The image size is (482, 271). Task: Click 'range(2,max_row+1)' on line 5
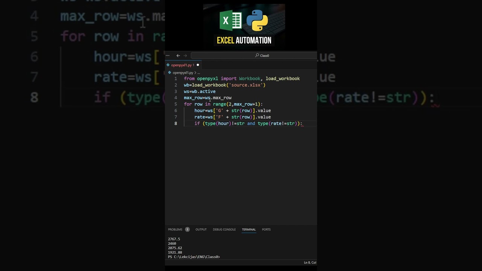point(236,104)
